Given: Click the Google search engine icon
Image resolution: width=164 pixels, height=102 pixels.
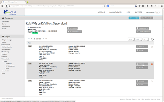Looking at the screenshot, I should (108, 6).
